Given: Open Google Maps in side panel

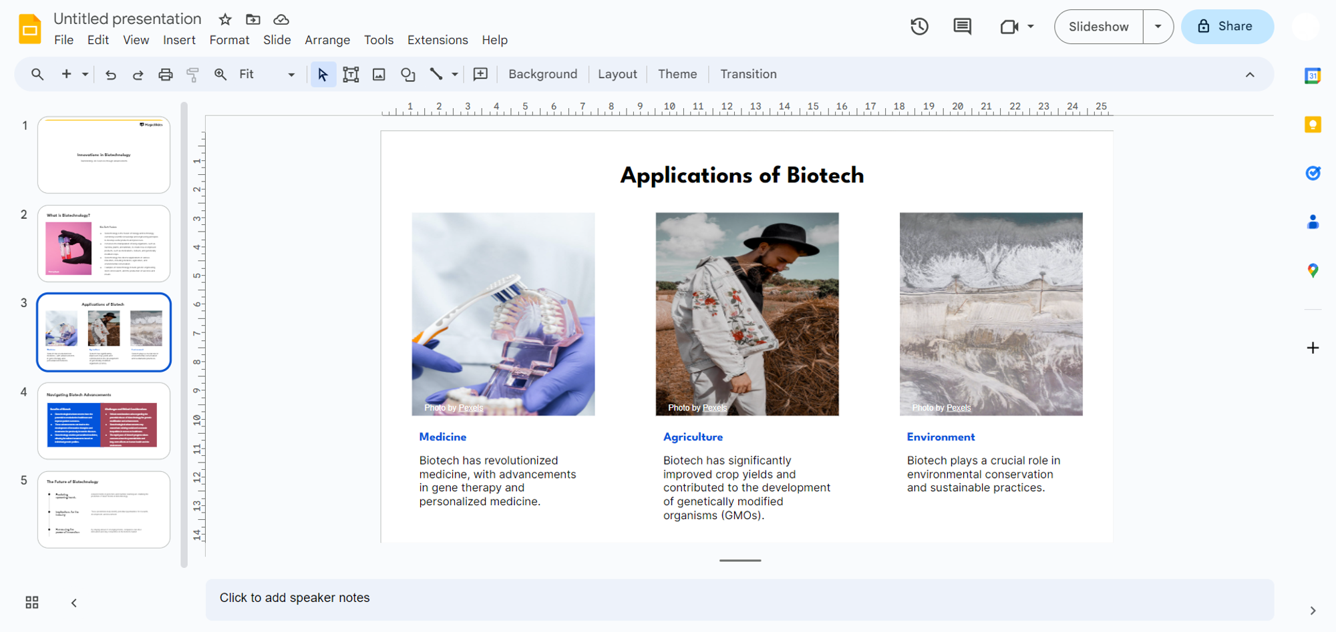Looking at the screenshot, I should click(1313, 270).
